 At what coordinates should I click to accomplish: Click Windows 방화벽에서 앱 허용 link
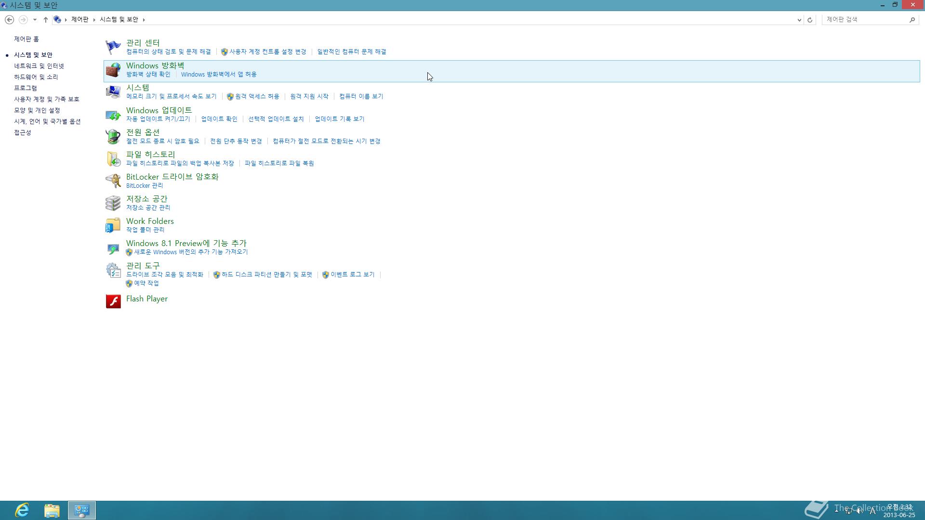coord(219,74)
